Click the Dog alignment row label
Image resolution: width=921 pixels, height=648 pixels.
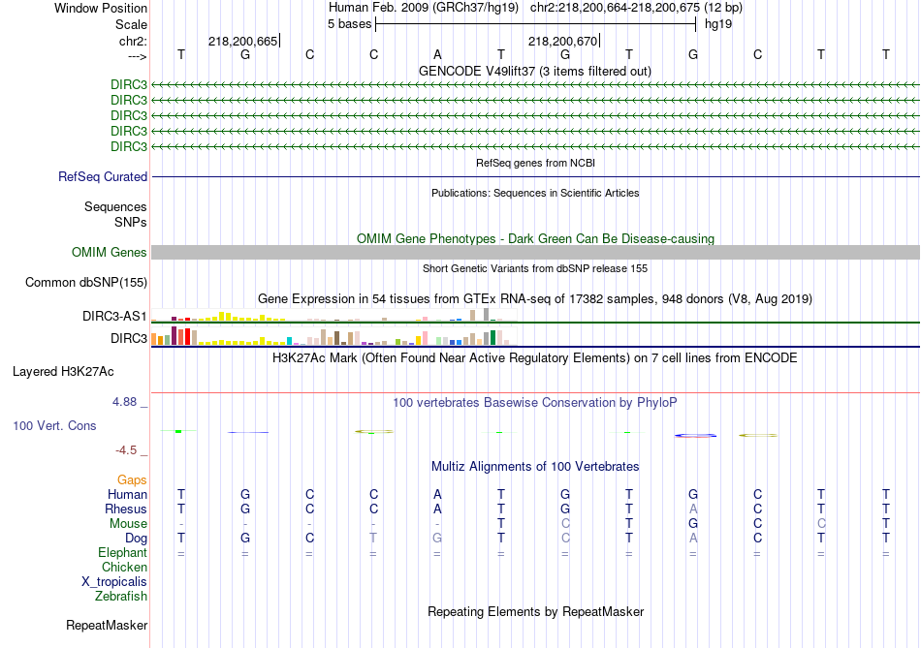(136, 539)
